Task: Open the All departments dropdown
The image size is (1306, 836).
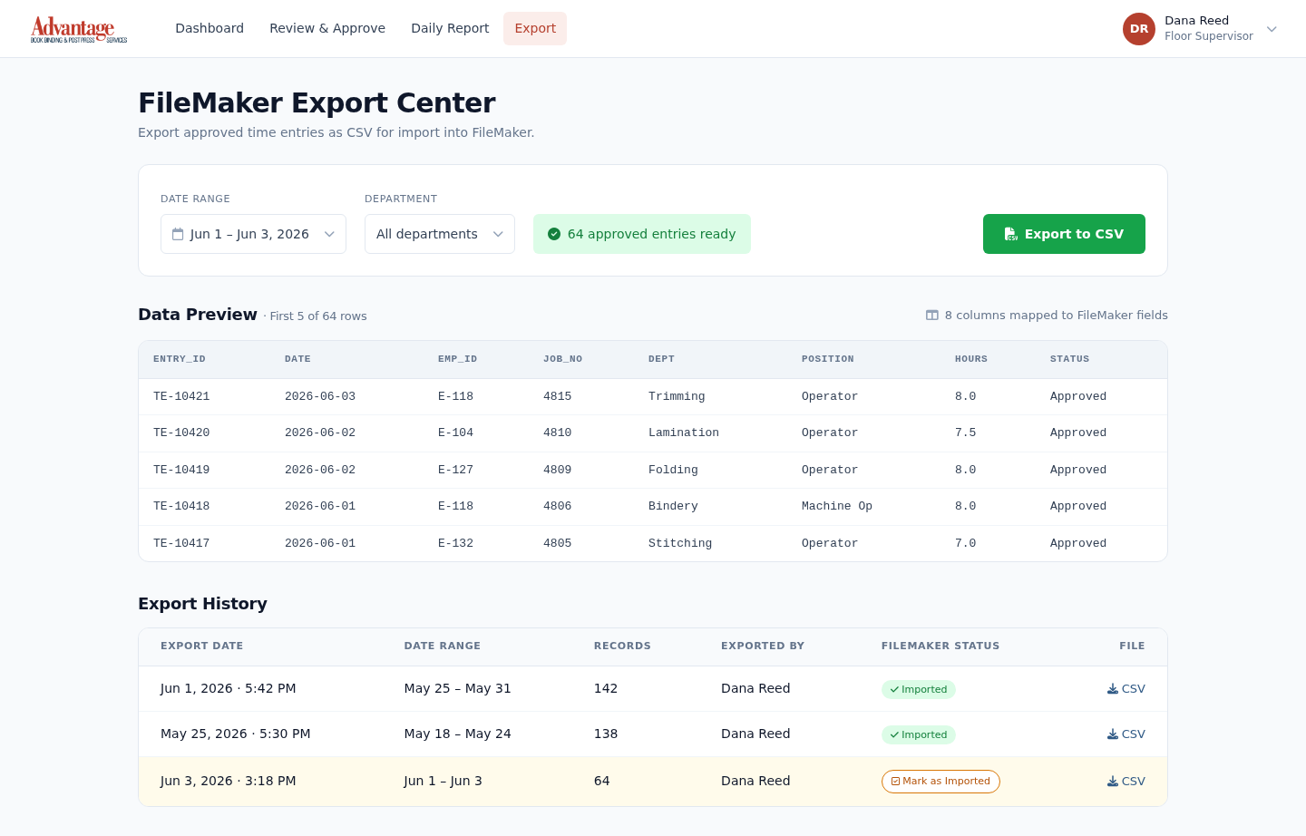Action: coord(440,234)
